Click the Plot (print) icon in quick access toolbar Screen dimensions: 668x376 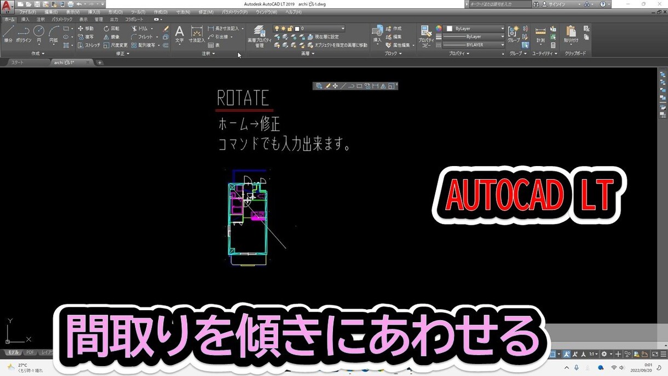click(x=70, y=4)
